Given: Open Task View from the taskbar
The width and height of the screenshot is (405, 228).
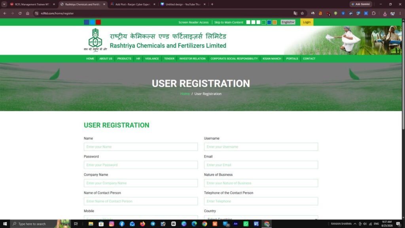Looking at the screenshot, I should [x=76, y=224].
